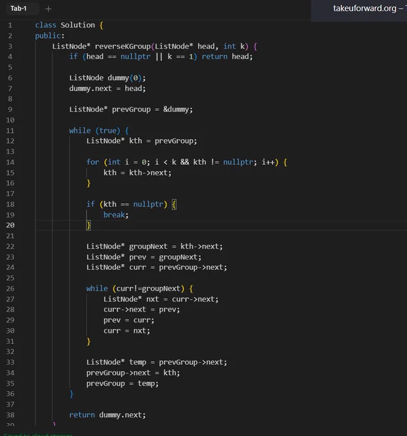This screenshot has height=436, width=407.
Task: Click 'nxt = curr->next;' on line 27
Action: pos(182,299)
